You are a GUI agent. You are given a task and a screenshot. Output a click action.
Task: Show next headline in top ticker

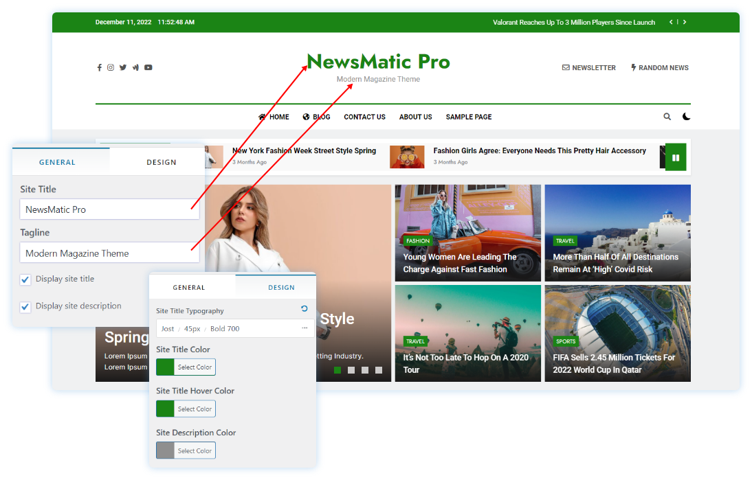tap(685, 22)
